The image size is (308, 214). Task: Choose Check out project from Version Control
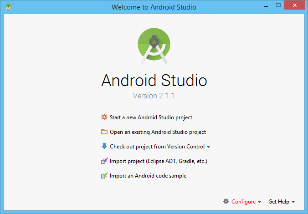(x=157, y=147)
